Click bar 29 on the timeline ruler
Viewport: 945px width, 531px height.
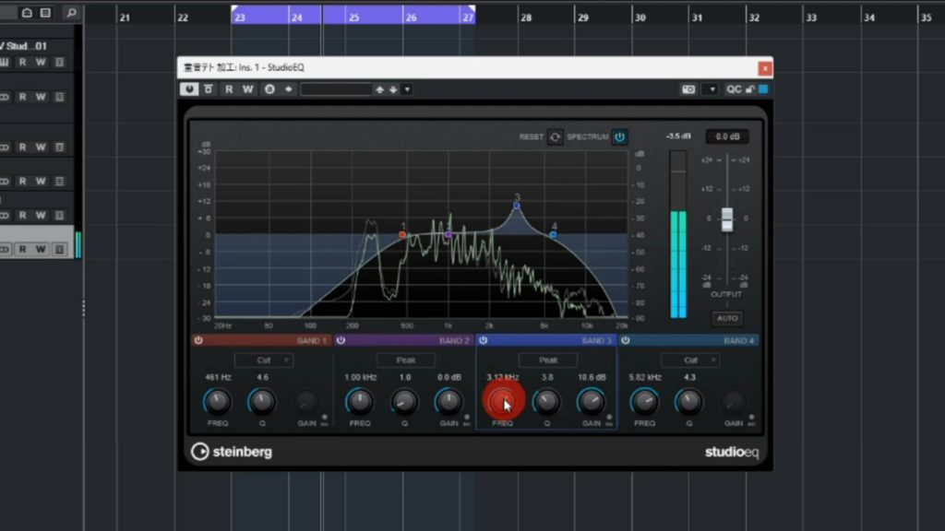[x=582, y=18]
